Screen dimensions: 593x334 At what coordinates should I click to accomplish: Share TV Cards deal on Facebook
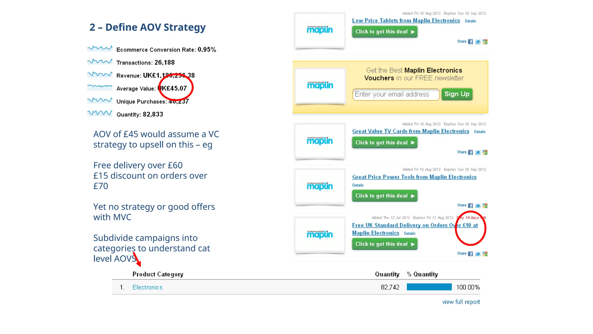pos(471,153)
